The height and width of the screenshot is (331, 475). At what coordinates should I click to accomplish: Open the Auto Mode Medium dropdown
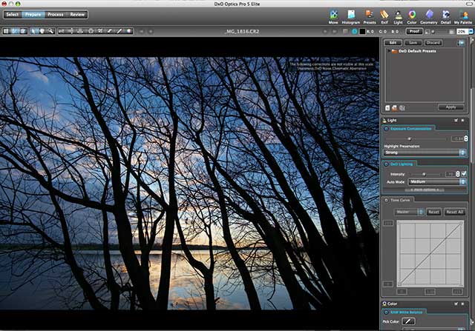coord(437,181)
